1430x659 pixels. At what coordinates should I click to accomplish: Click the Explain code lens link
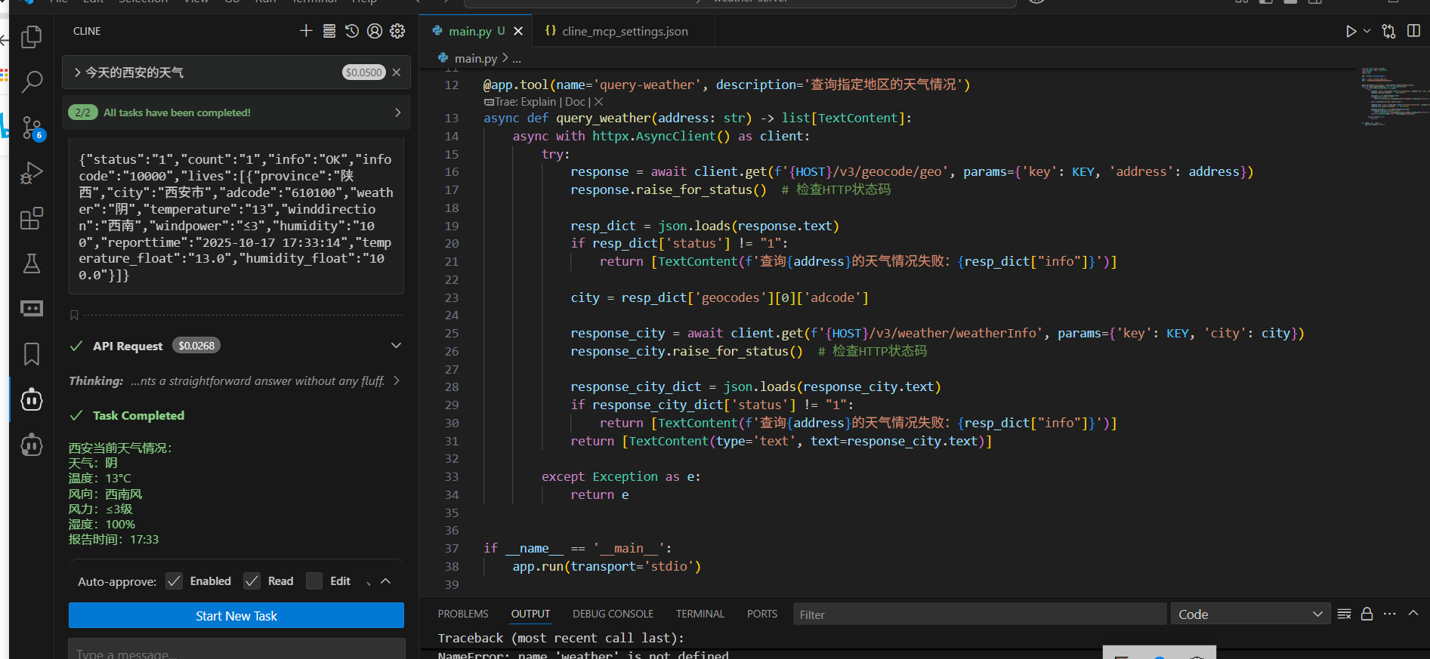[x=538, y=102]
